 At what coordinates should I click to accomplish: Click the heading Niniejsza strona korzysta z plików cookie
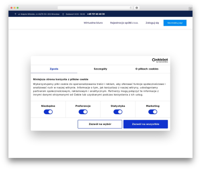(61, 79)
